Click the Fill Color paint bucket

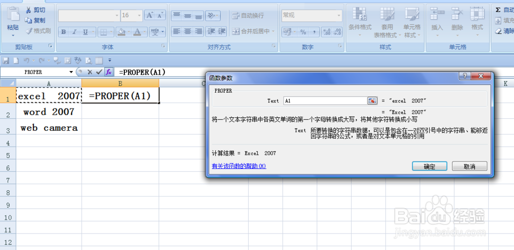(x=122, y=32)
